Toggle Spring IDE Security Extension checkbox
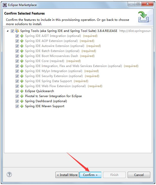The image size is (156, 185). [17, 76]
